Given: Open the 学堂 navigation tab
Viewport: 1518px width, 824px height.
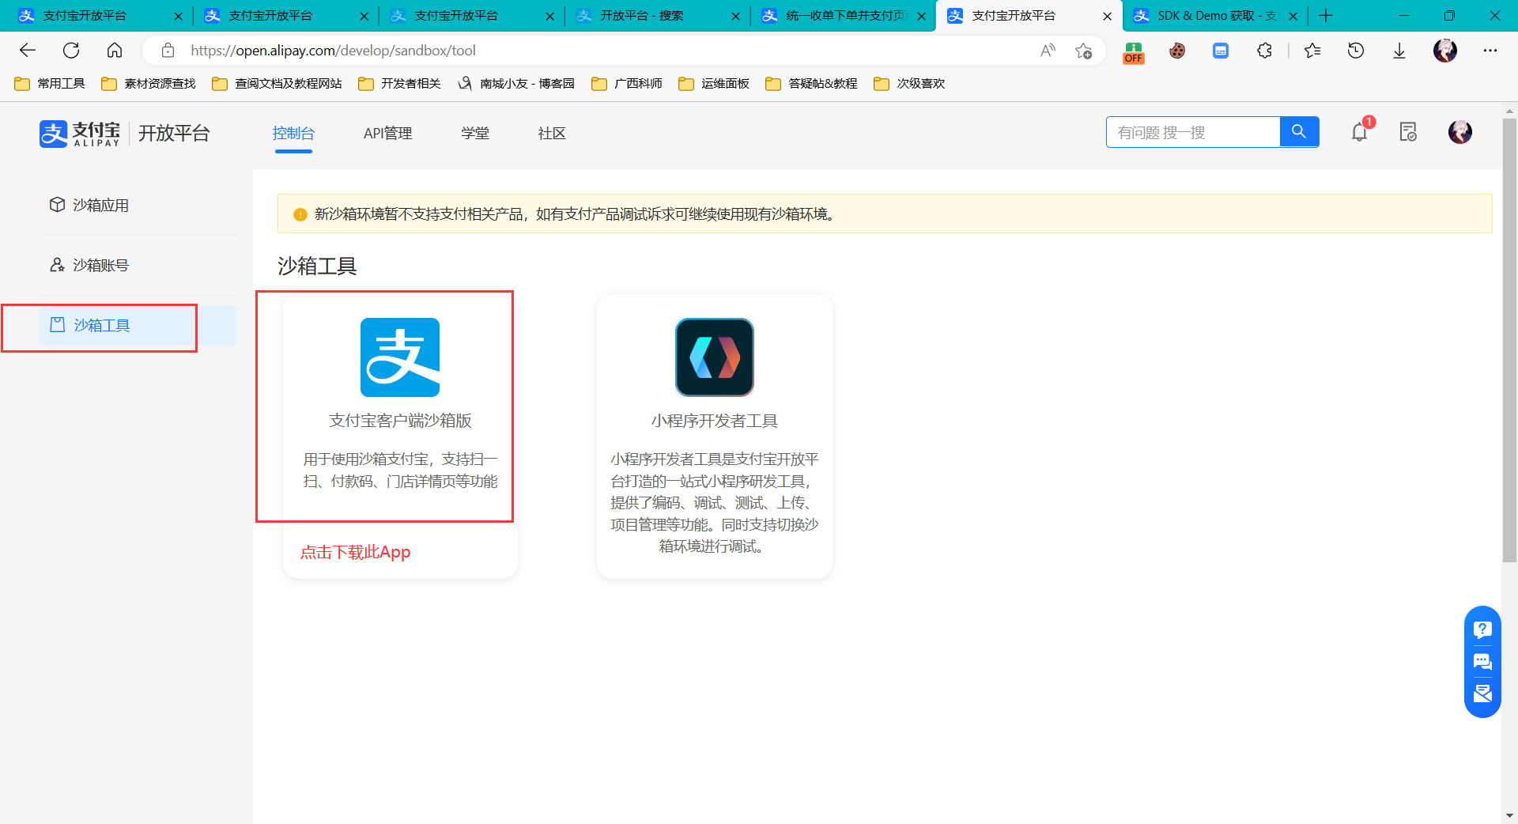Looking at the screenshot, I should pyautogui.click(x=475, y=133).
